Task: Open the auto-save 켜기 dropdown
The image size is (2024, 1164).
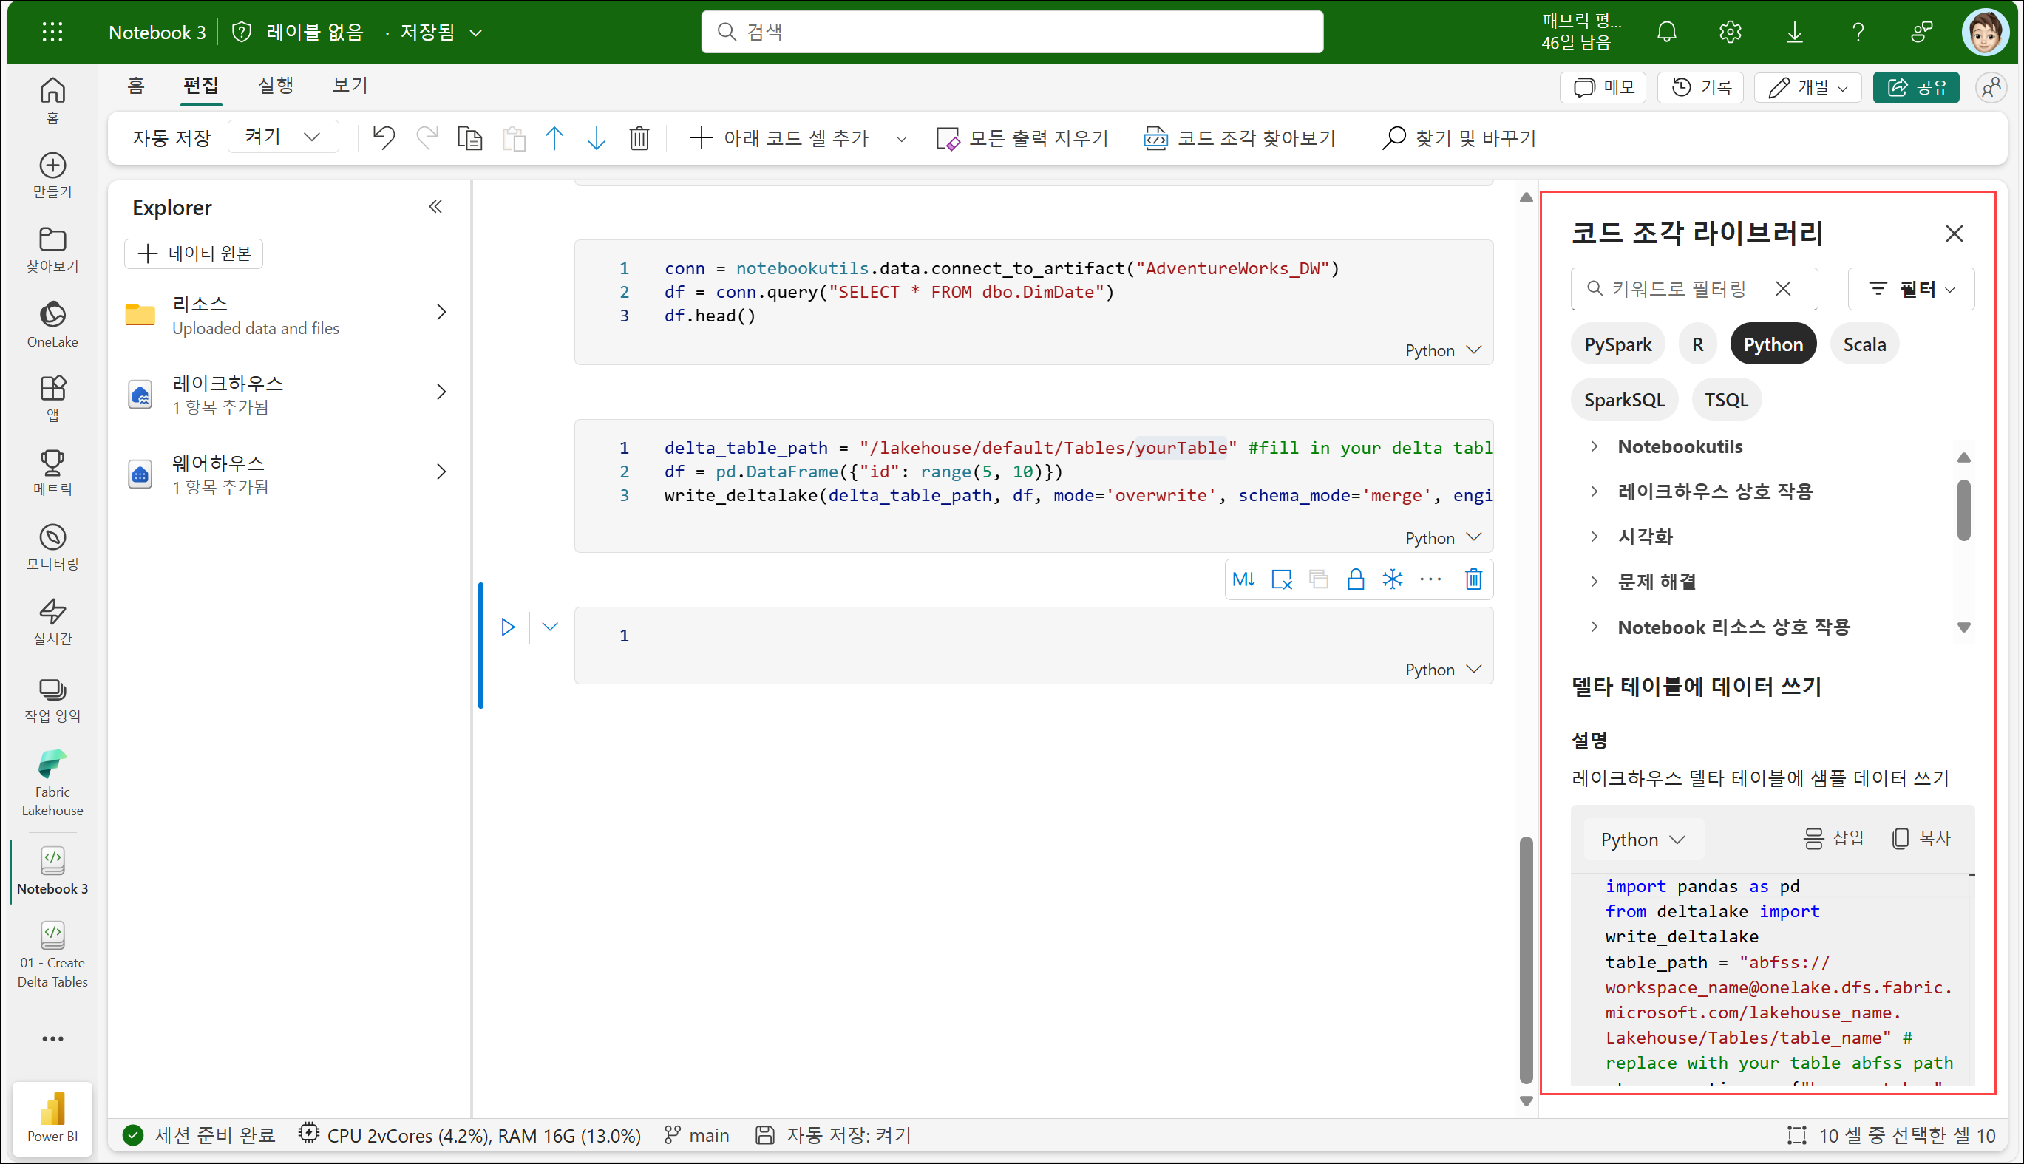Action: click(282, 137)
